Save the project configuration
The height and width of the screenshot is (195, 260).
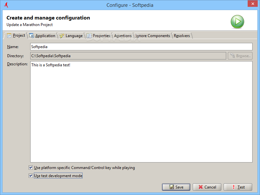[x=176, y=187]
